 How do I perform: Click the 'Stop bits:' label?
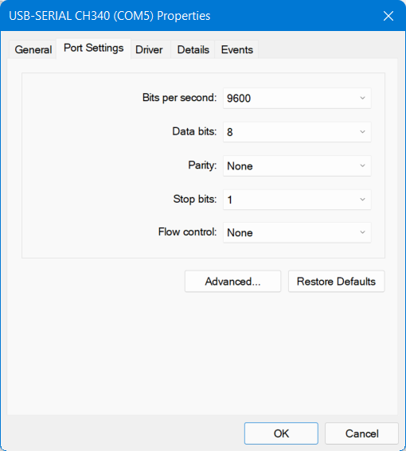(x=195, y=199)
